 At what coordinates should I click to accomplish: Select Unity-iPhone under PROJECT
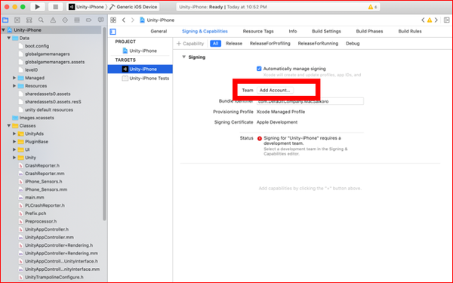coord(140,51)
